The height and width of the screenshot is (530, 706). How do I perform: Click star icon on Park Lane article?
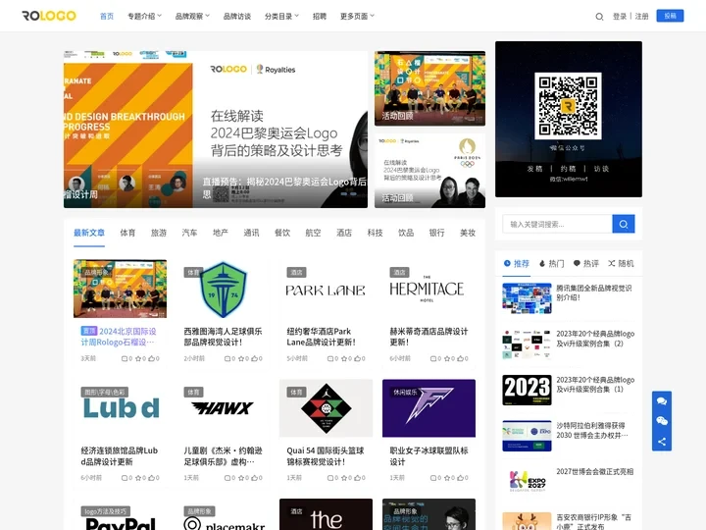coord(343,359)
